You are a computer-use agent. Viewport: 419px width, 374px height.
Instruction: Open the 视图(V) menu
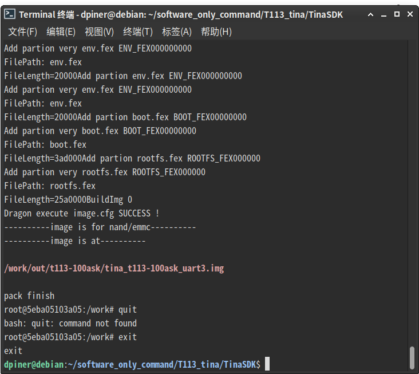point(99,32)
